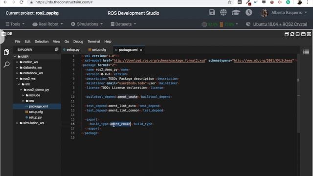Click the CPU usage indicator icon
The width and height of the screenshot is (313, 176).
coord(204,24)
